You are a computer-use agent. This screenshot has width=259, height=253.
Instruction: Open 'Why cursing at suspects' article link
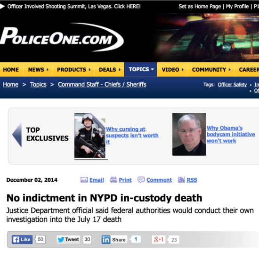coord(132,135)
